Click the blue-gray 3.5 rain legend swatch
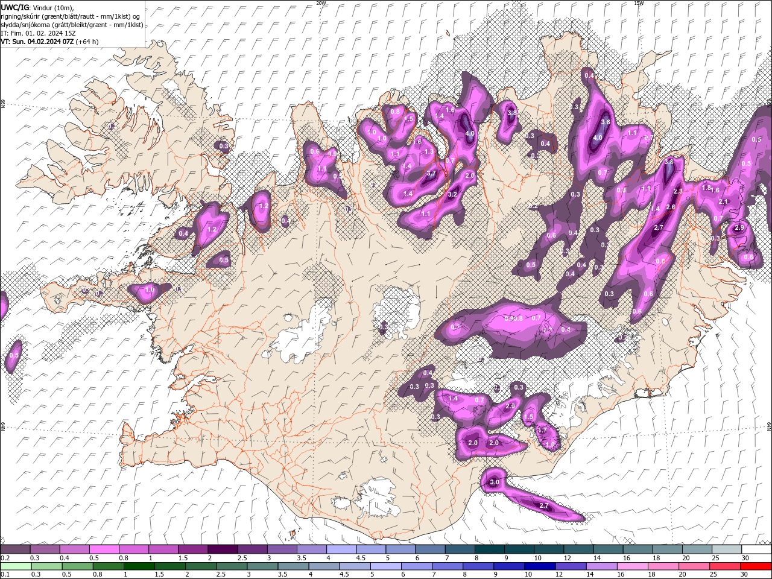Screen dimensions: 772x579 pos(293,566)
